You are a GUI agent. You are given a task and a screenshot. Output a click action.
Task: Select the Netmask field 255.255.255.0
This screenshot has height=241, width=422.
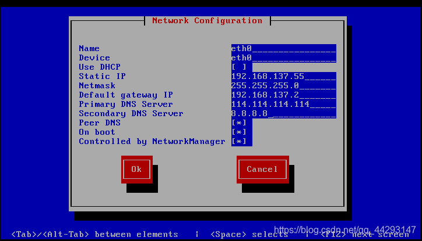[x=284, y=86]
